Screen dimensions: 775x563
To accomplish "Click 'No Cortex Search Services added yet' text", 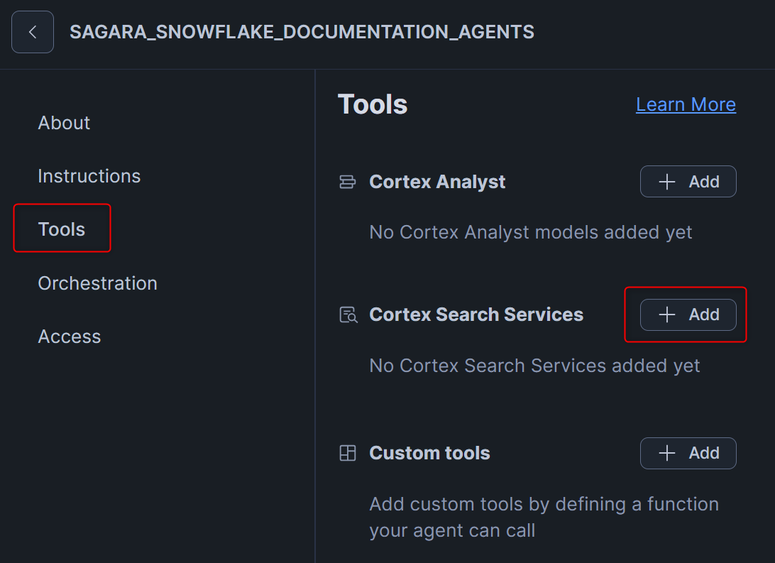I will click(535, 366).
